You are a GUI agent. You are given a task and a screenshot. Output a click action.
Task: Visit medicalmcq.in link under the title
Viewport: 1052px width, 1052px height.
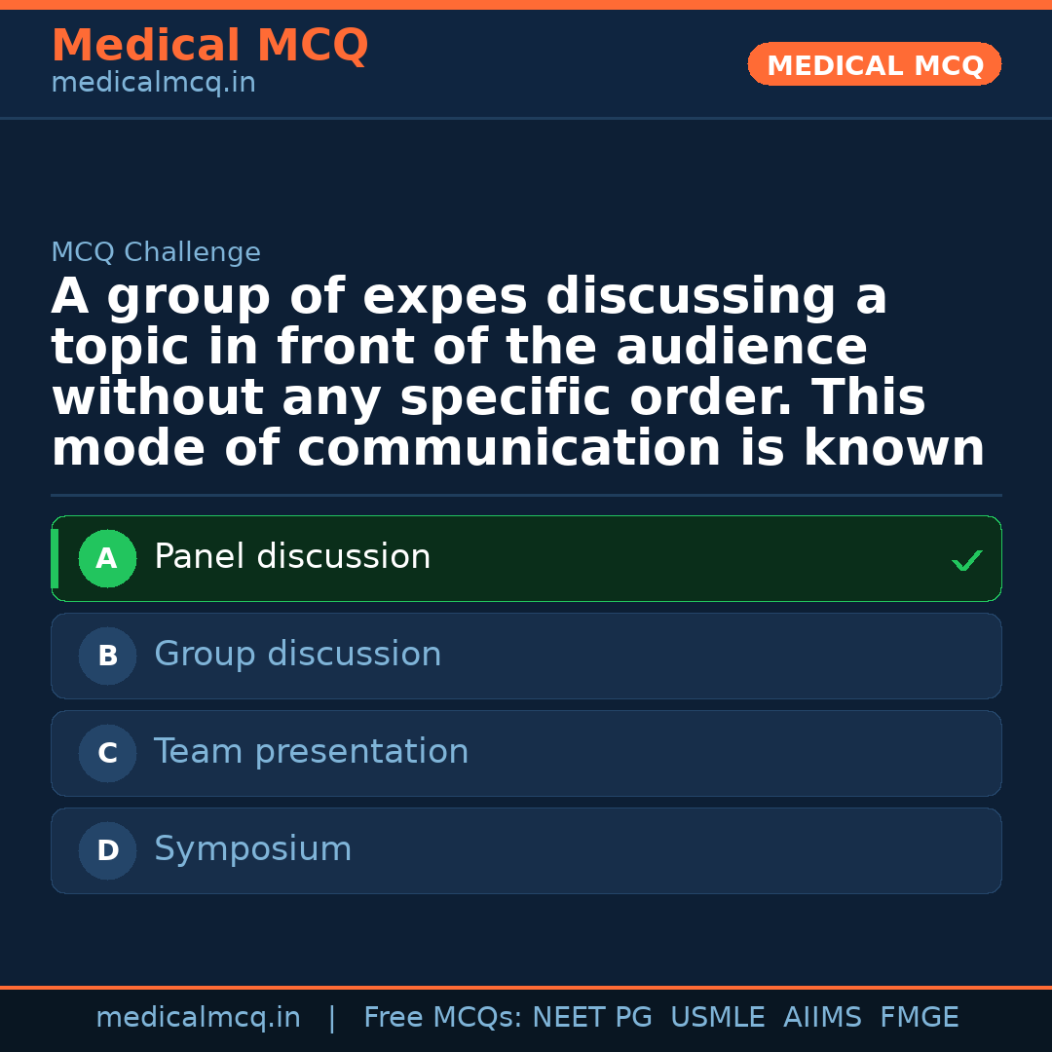154,83
